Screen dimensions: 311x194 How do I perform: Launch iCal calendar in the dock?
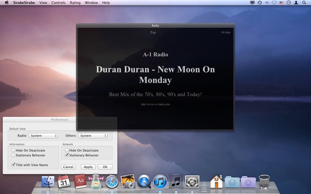click(x=64, y=181)
